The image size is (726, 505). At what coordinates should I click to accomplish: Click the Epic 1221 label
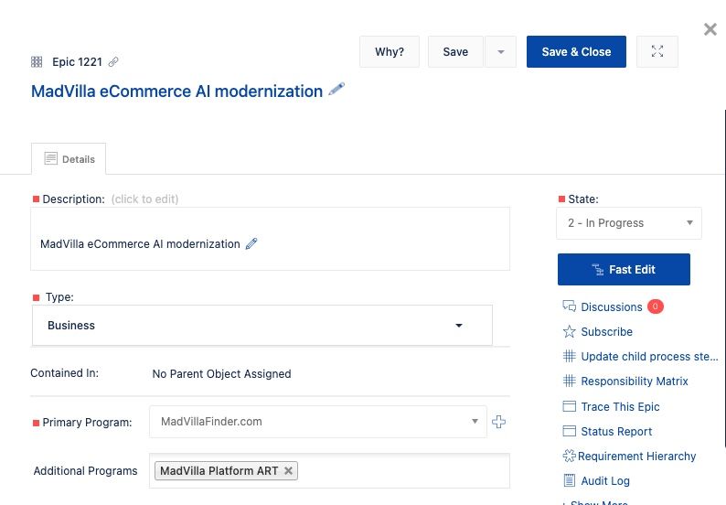pyautogui.click(x=77, y=62)
